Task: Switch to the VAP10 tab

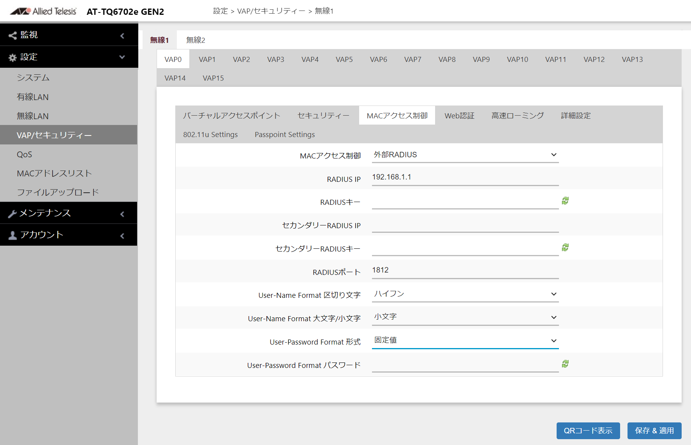Action: tap(518, 60)
